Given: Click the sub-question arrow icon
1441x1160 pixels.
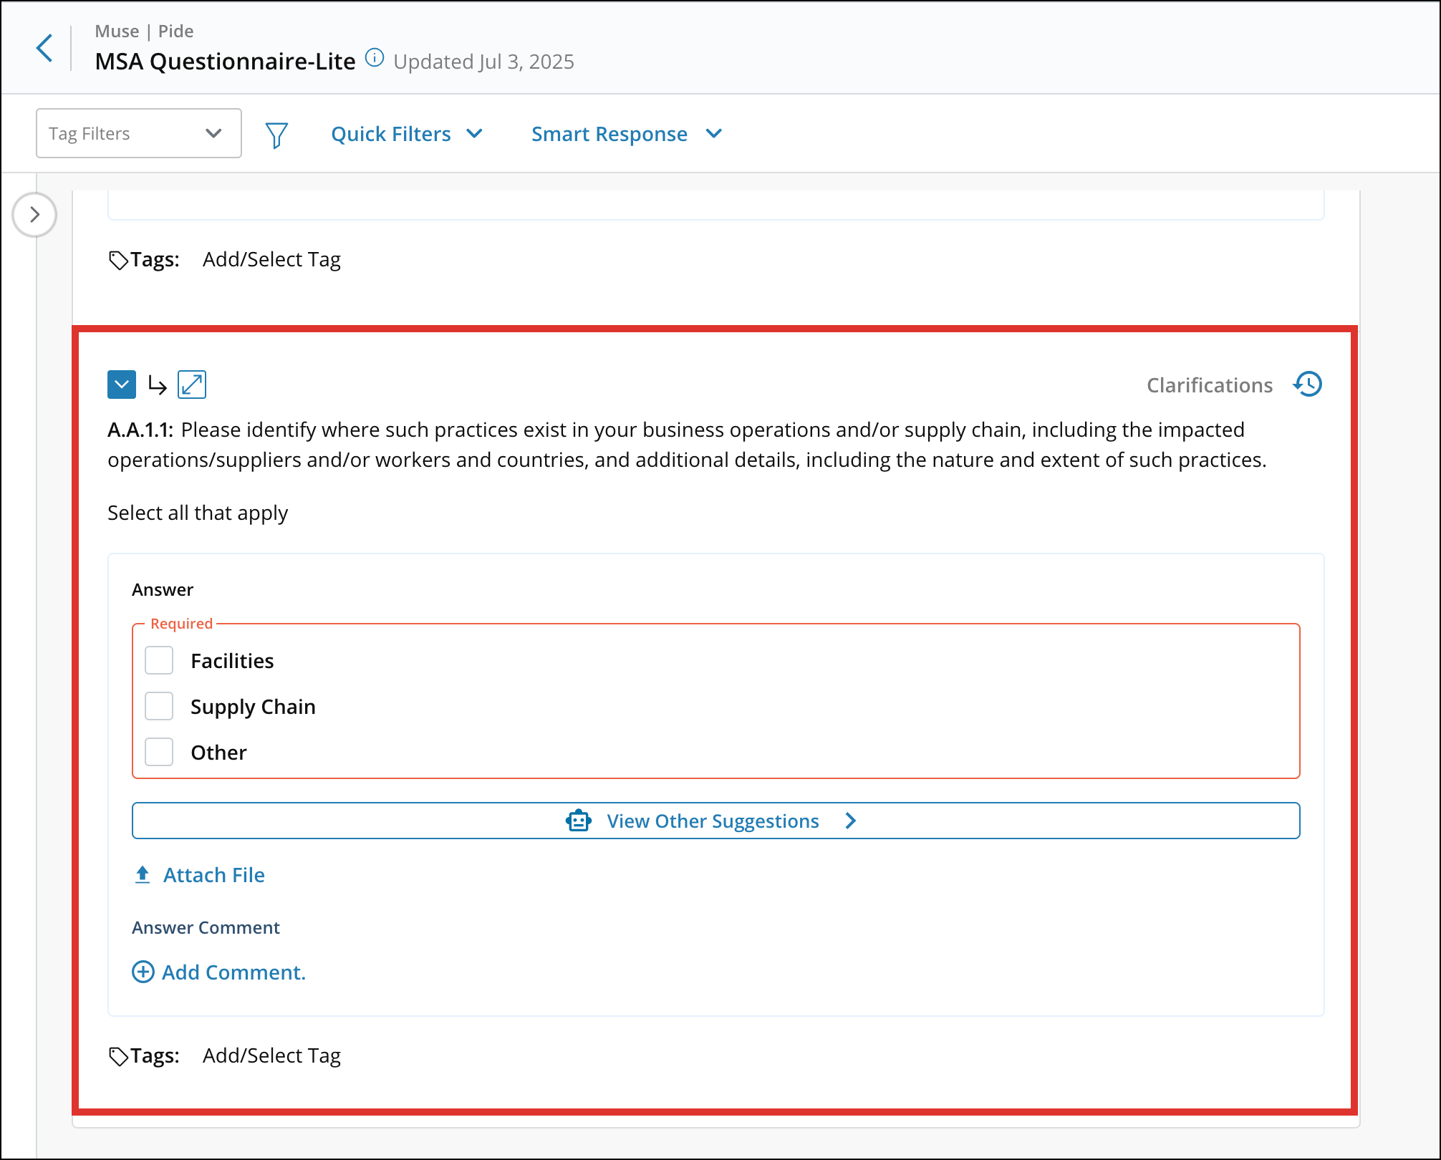Looking at the screenshot, I should (x=157, y=385).
